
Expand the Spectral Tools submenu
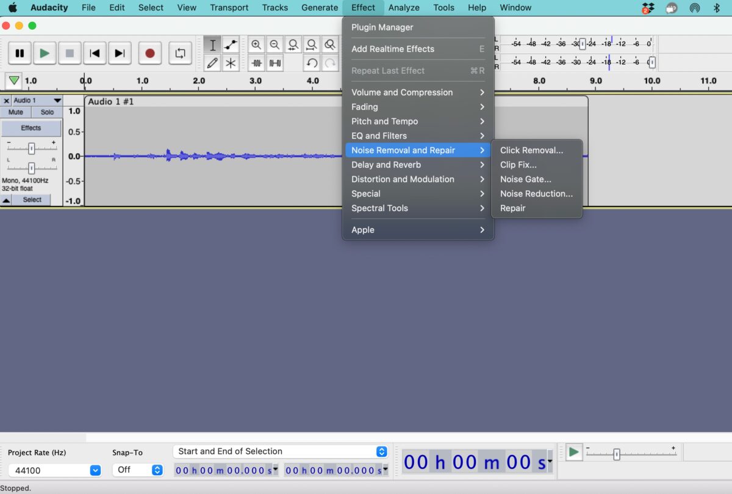[x=418, y=208]
